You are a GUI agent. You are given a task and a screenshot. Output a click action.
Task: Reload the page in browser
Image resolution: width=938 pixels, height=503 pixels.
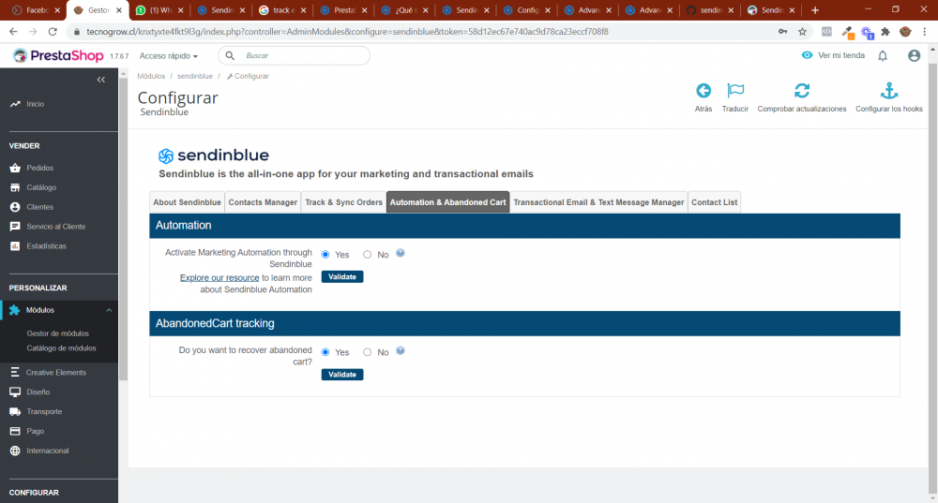(53, 32)
